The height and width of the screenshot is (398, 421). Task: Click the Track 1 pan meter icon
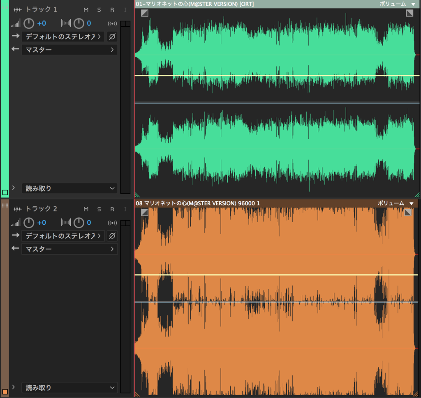[x=66, y=23]
